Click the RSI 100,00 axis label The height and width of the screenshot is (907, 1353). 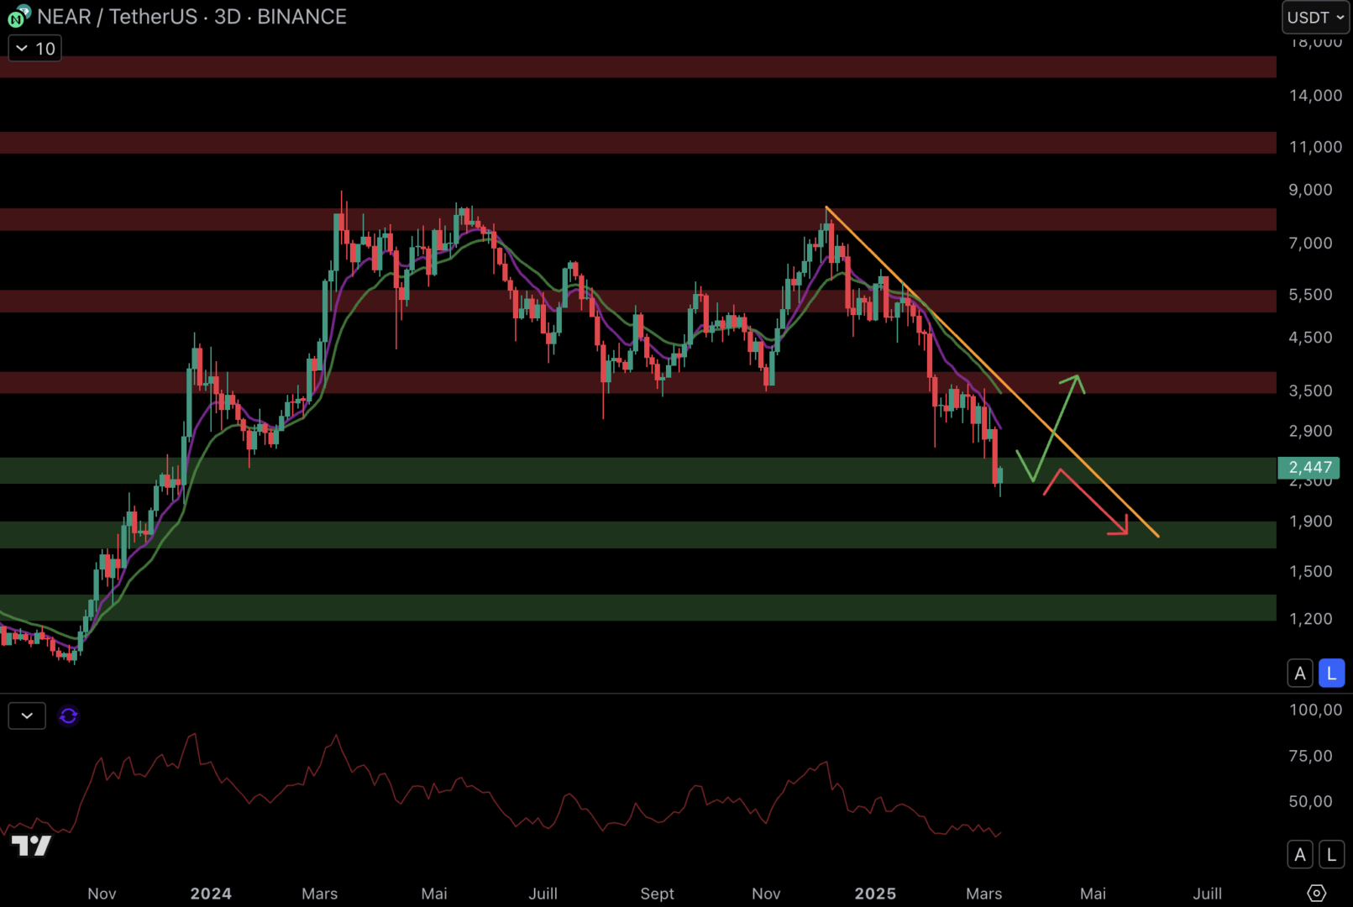(x=1315, y=710)
